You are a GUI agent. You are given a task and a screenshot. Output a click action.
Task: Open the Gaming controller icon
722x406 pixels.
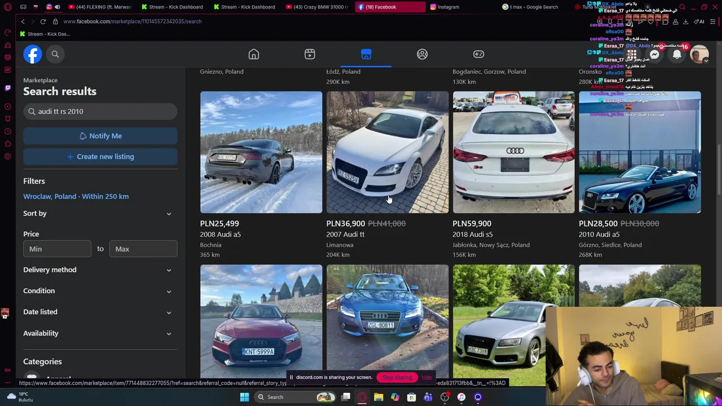478,54
